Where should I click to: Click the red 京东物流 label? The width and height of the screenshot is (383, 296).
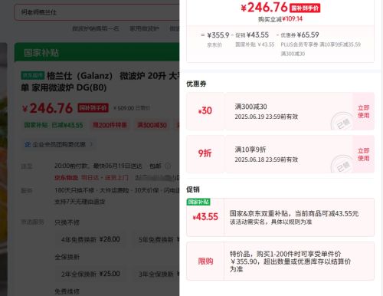pos(66,178)
